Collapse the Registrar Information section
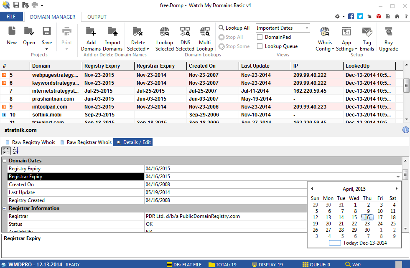410x268 pixels. tap(5, 208)
